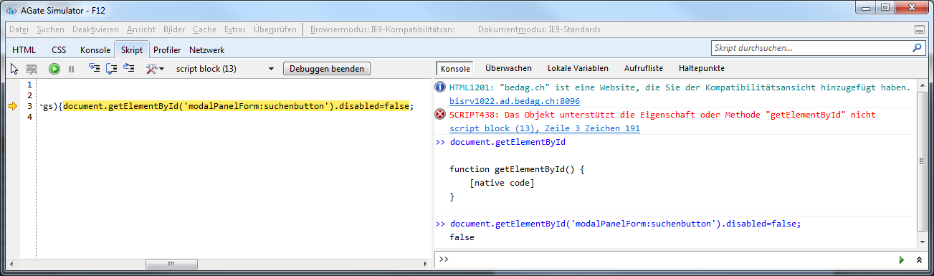The height and width of the screenshot is (276, 934).
Task: Switch to the Netzwerk tab
Action: (206, 50)
